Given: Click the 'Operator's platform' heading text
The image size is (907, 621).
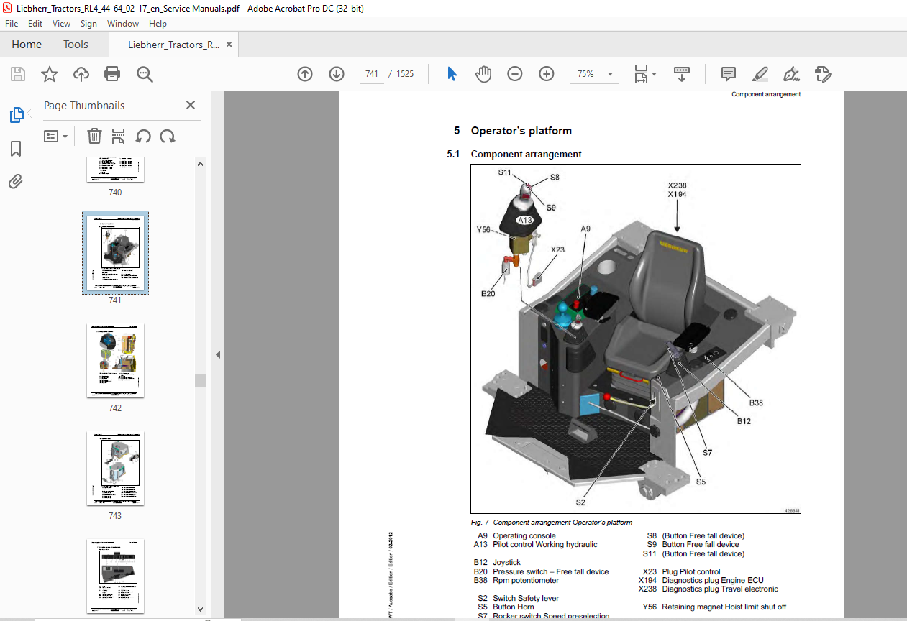Looking at the screenshot, I should click(x=521, y=131).
